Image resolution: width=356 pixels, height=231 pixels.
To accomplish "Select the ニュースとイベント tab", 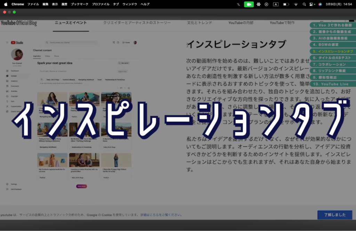I will click(71, 23).
